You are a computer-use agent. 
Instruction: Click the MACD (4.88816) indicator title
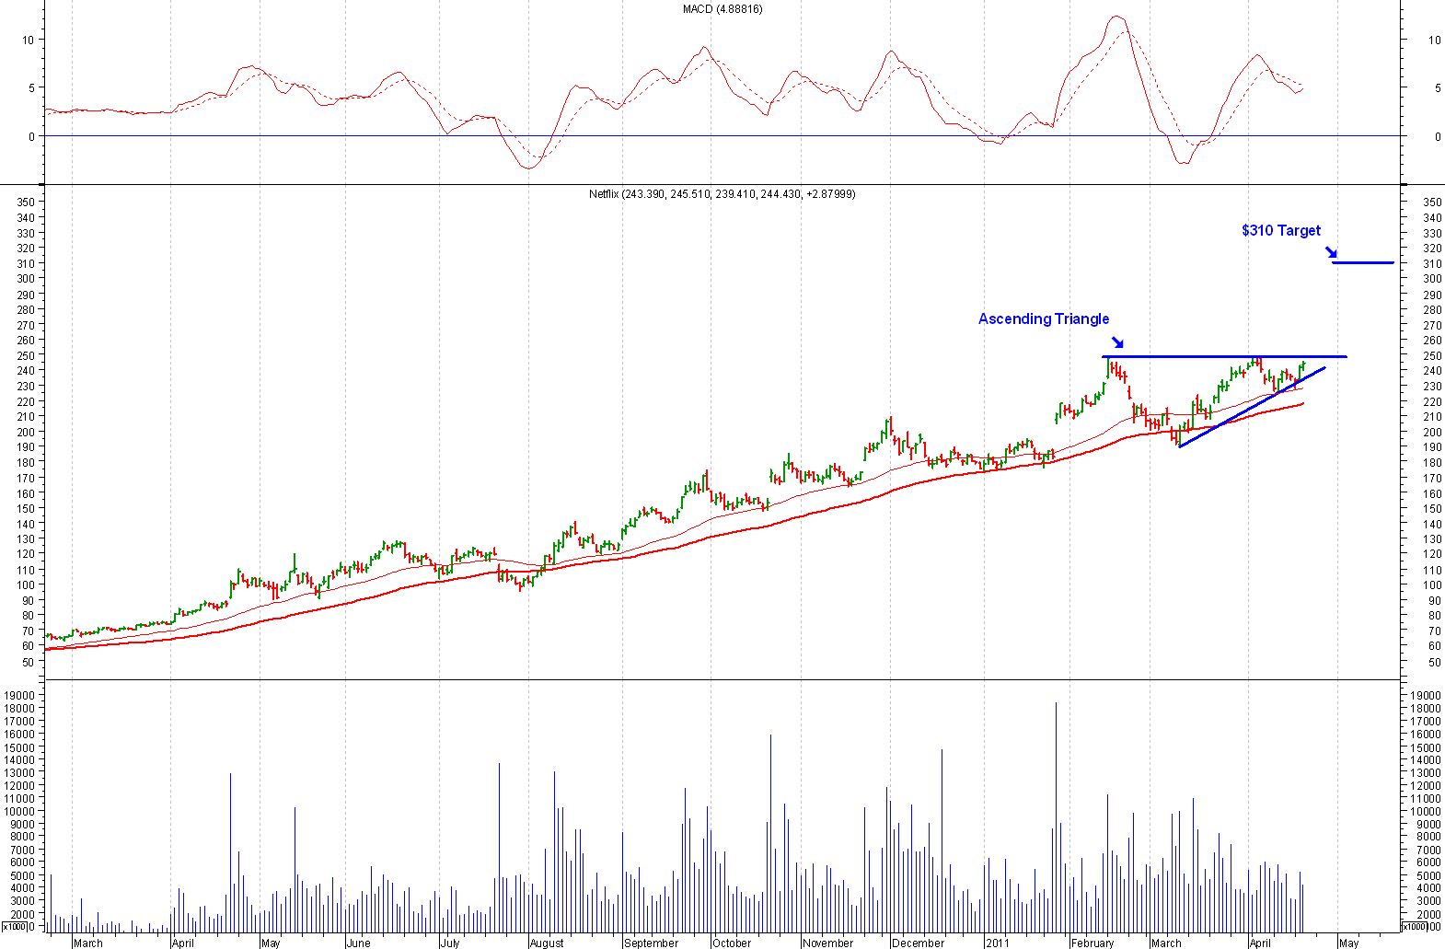722,9
